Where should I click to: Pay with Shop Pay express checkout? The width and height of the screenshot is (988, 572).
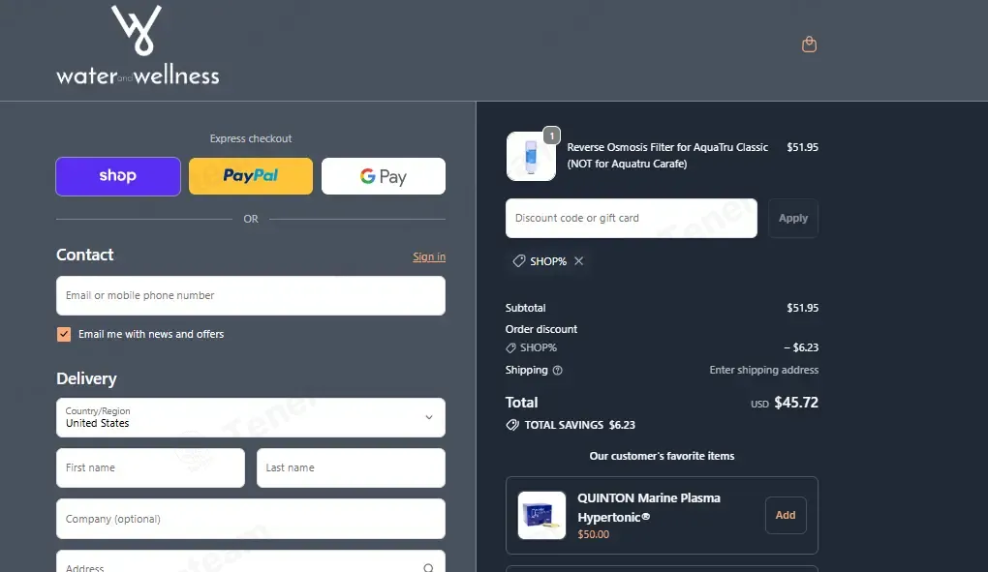118,176
